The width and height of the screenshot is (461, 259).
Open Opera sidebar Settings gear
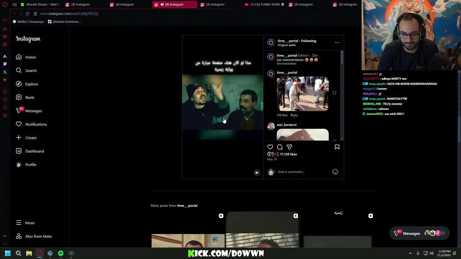pos(5,115)
